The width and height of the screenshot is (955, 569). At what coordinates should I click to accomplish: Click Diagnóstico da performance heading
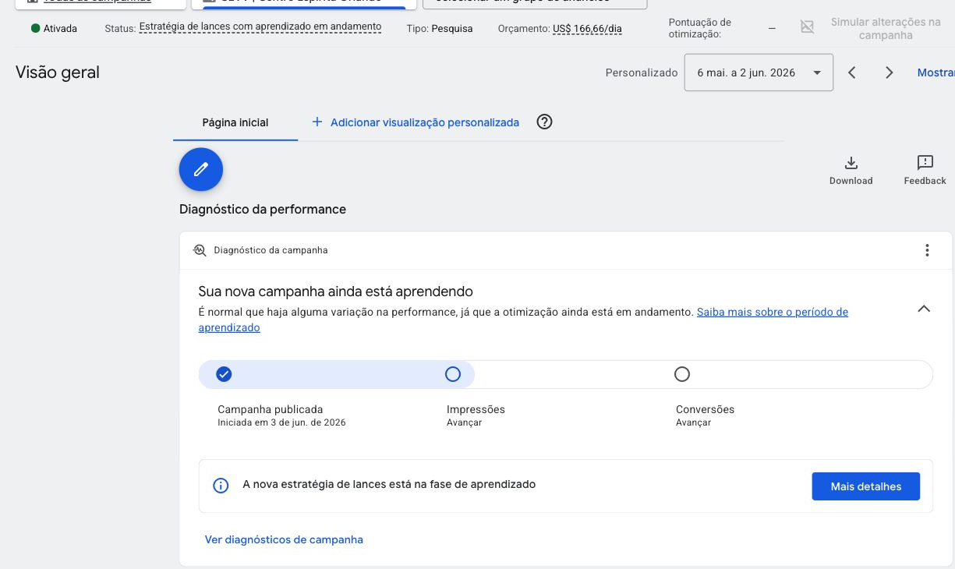(263, 209)
